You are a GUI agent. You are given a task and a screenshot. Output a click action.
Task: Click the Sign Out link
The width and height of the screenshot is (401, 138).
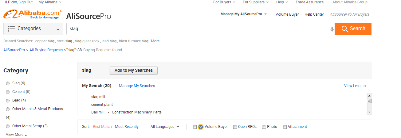[26, 2]
